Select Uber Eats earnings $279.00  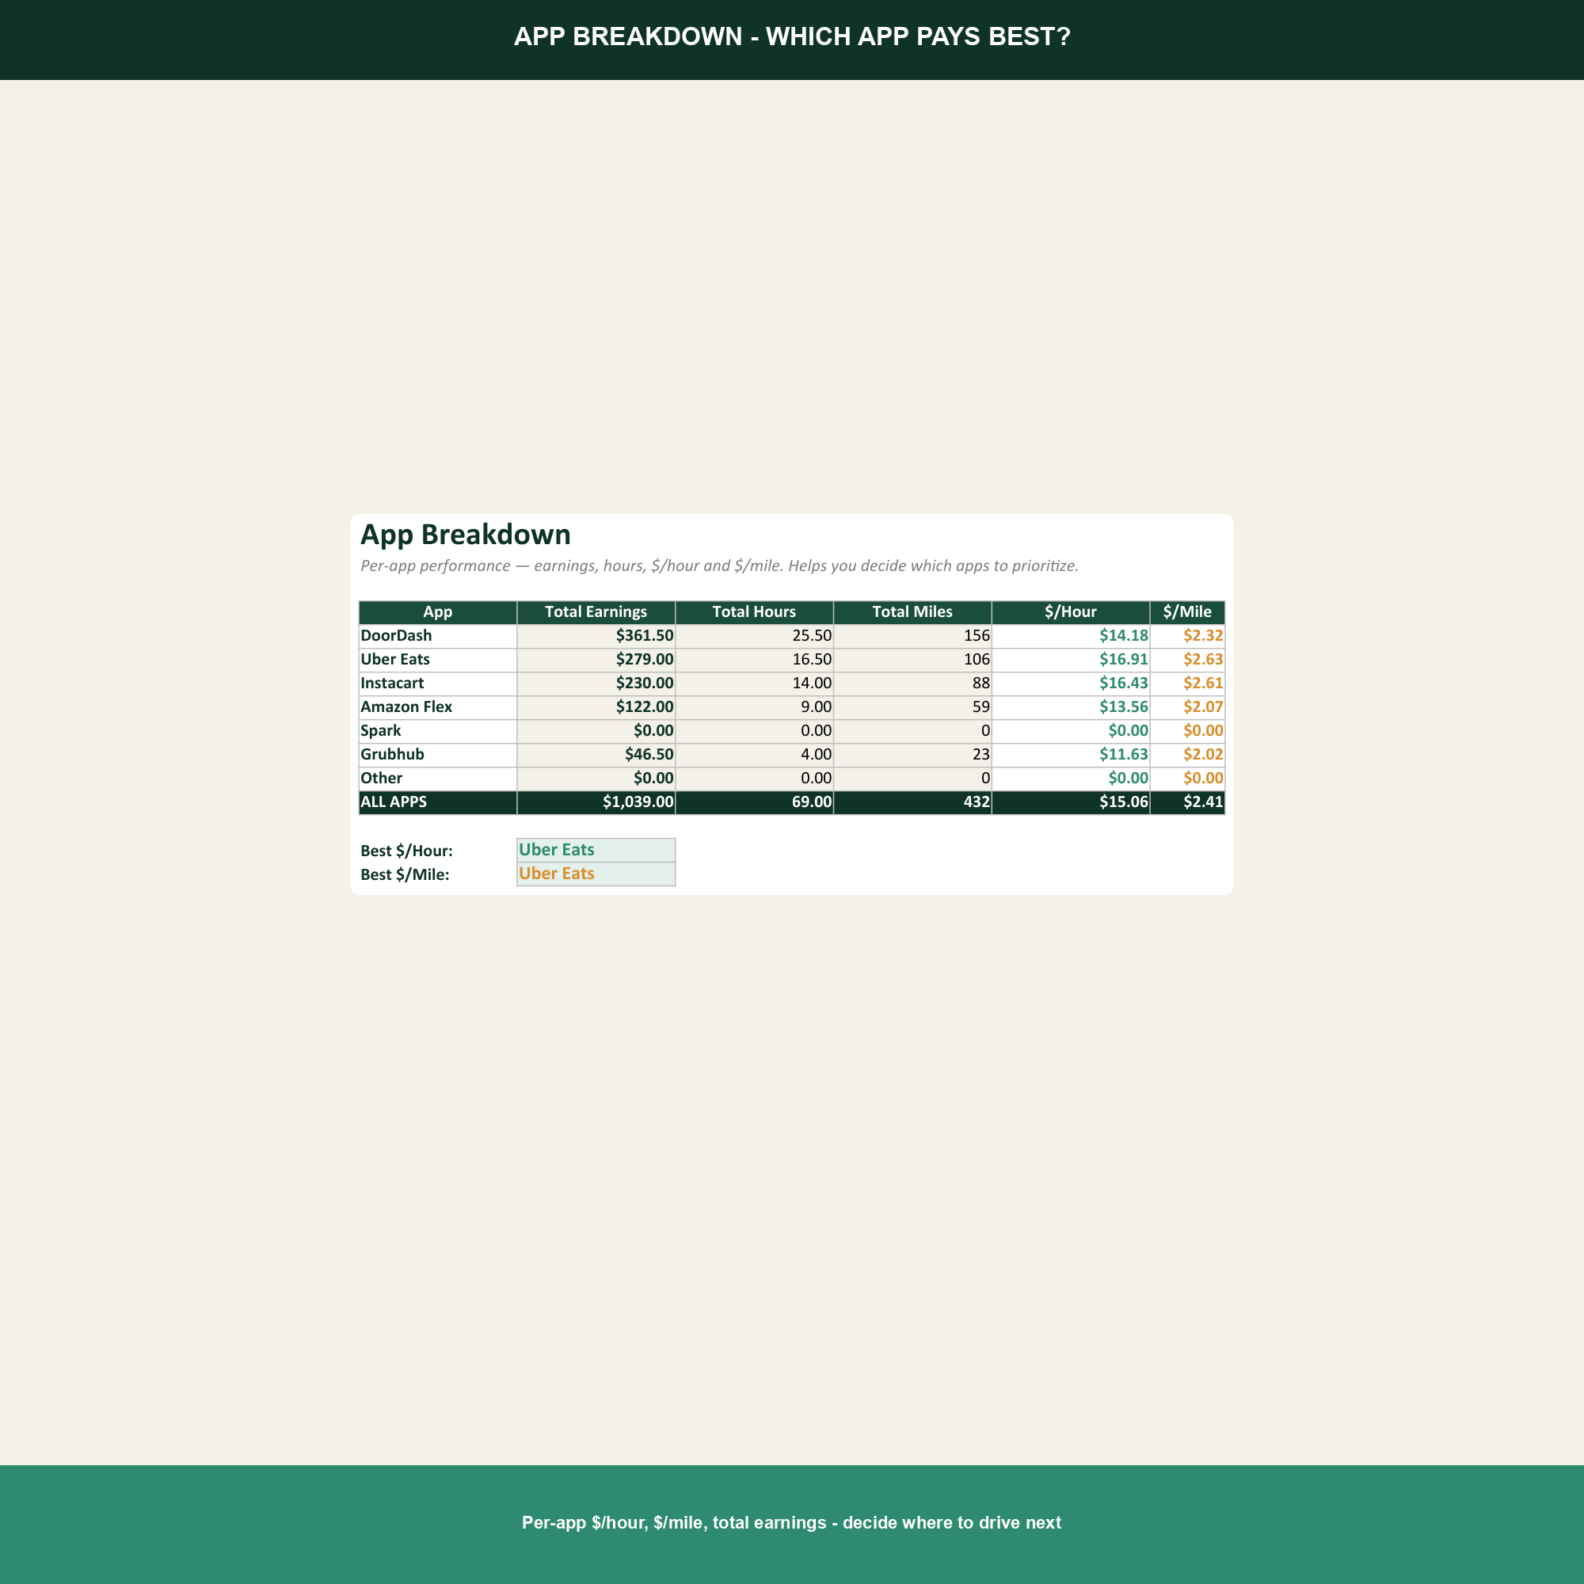[x=596, y=660]
